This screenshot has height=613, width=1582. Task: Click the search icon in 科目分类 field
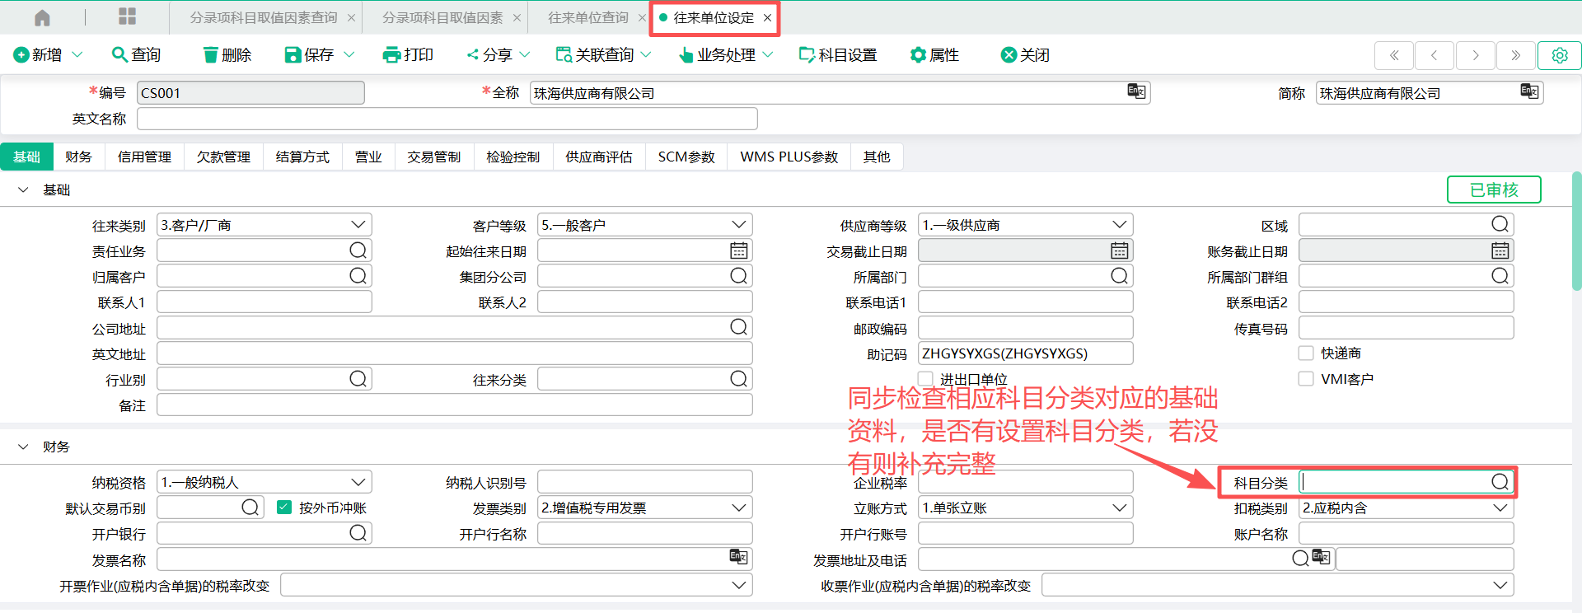(1500, 482)
